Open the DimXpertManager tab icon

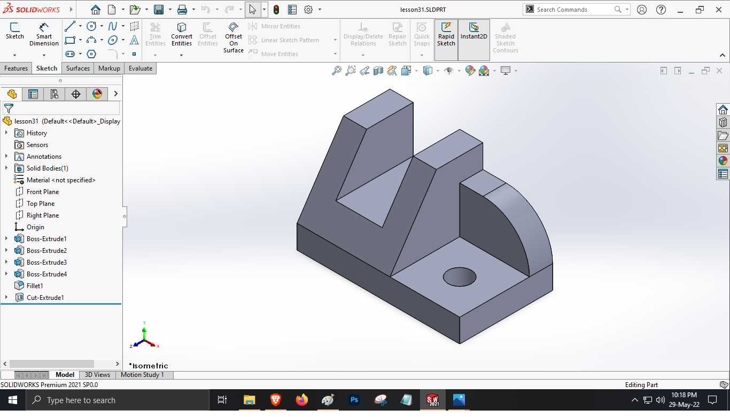76,94
